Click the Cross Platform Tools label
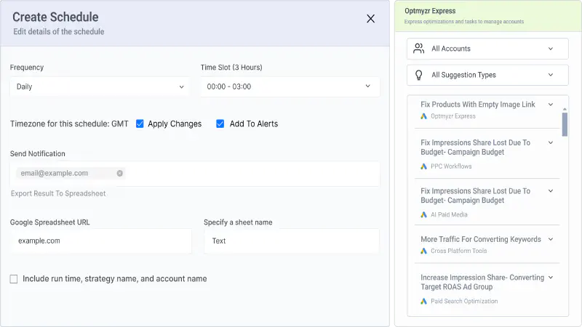Screen dimensions: 582x327 coord(459,251)
